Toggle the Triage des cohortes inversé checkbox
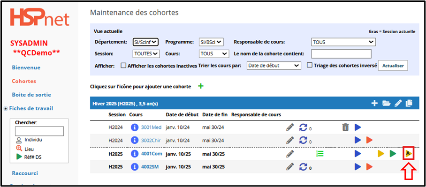The image size is (426, 187). (x=310, y=66)
